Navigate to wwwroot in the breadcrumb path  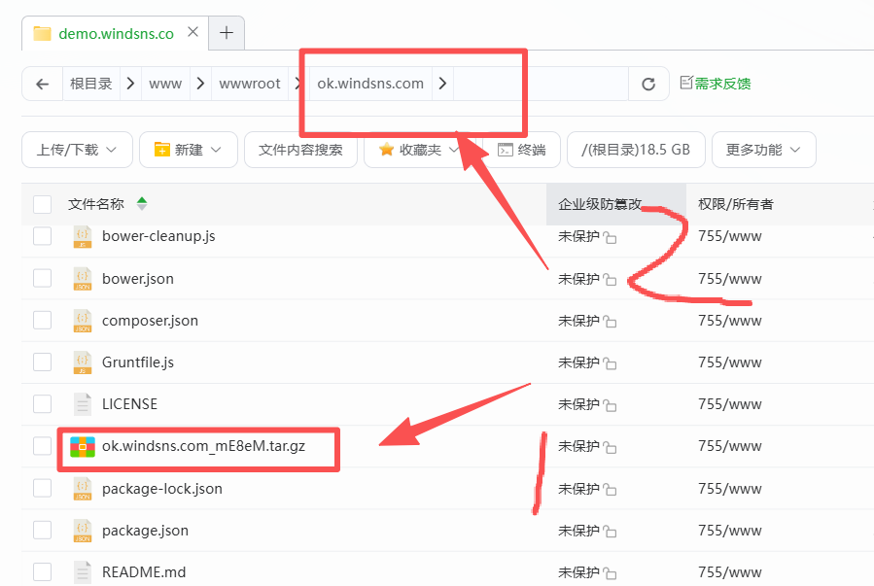pyautogui.click(x=250, y=84)
